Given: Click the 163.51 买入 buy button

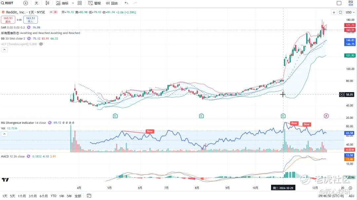Looking at the screenshot, I should [x=30, y=20].
